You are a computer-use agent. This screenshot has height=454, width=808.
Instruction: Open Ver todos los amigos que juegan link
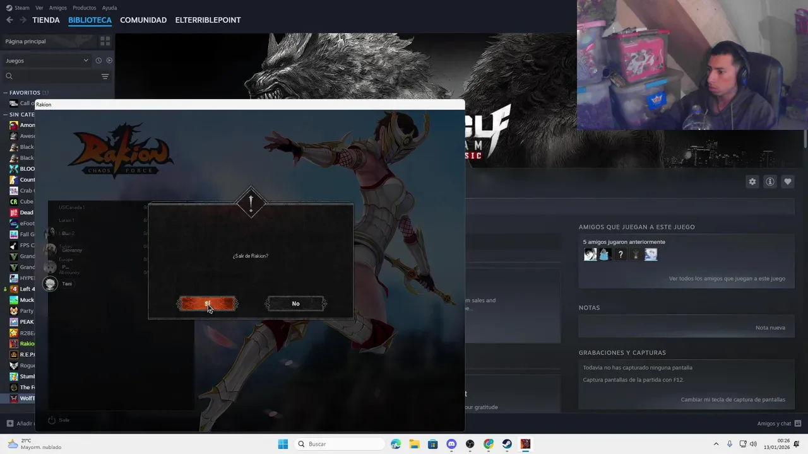tap(727, 279)
